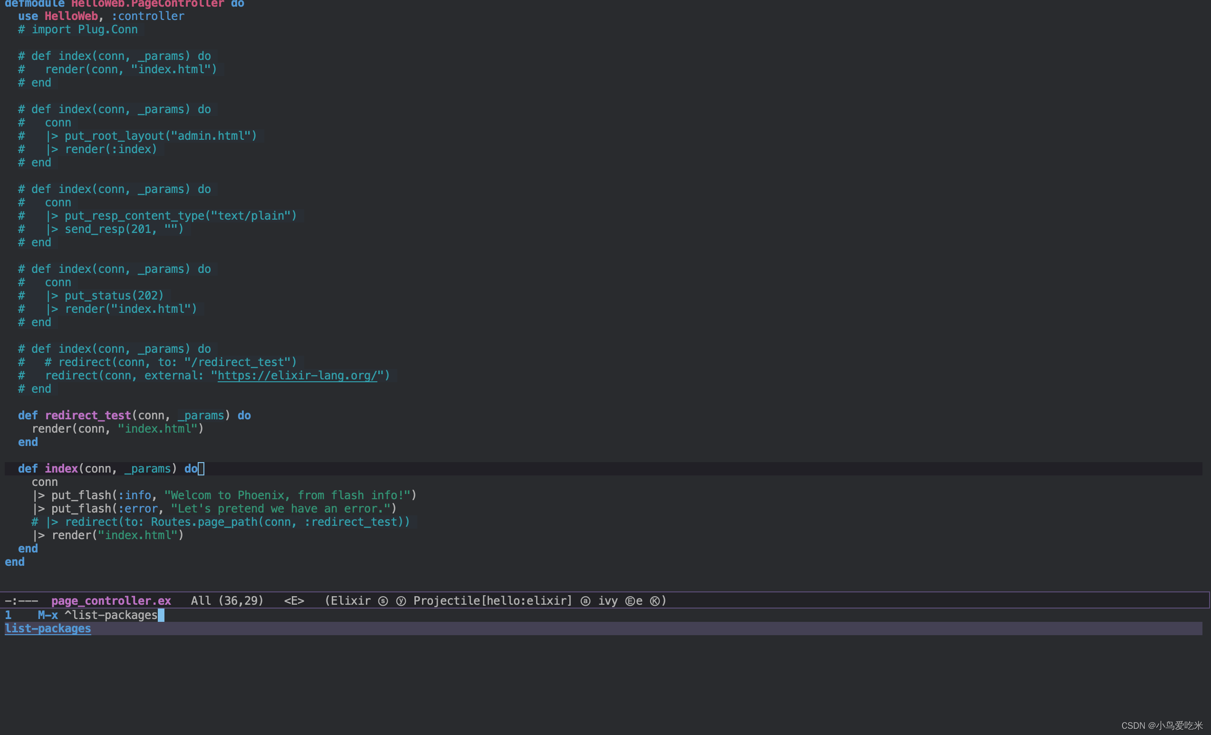Click commented line '# import Plug.Conn'
1211x735 pixels.
point(77,29)
